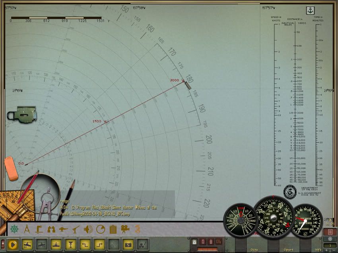Pick the wooden protractor tool
This screenshot has width=338, height=253.
click(x=17, y=206)
